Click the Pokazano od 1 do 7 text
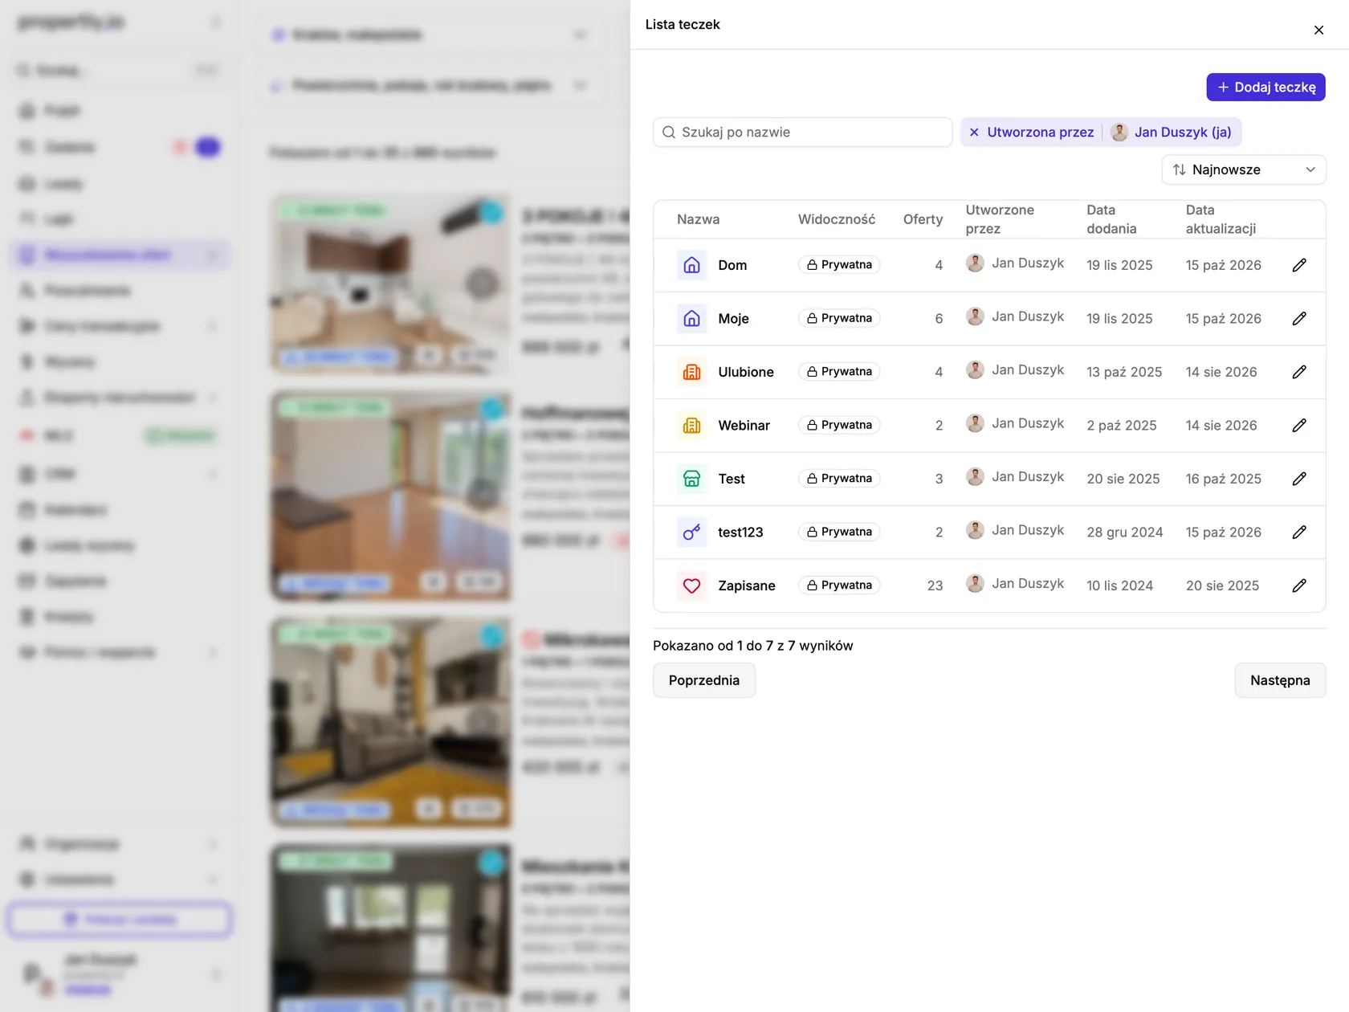Viewport: 1349px width, 1012px height. tap(752, 646)
